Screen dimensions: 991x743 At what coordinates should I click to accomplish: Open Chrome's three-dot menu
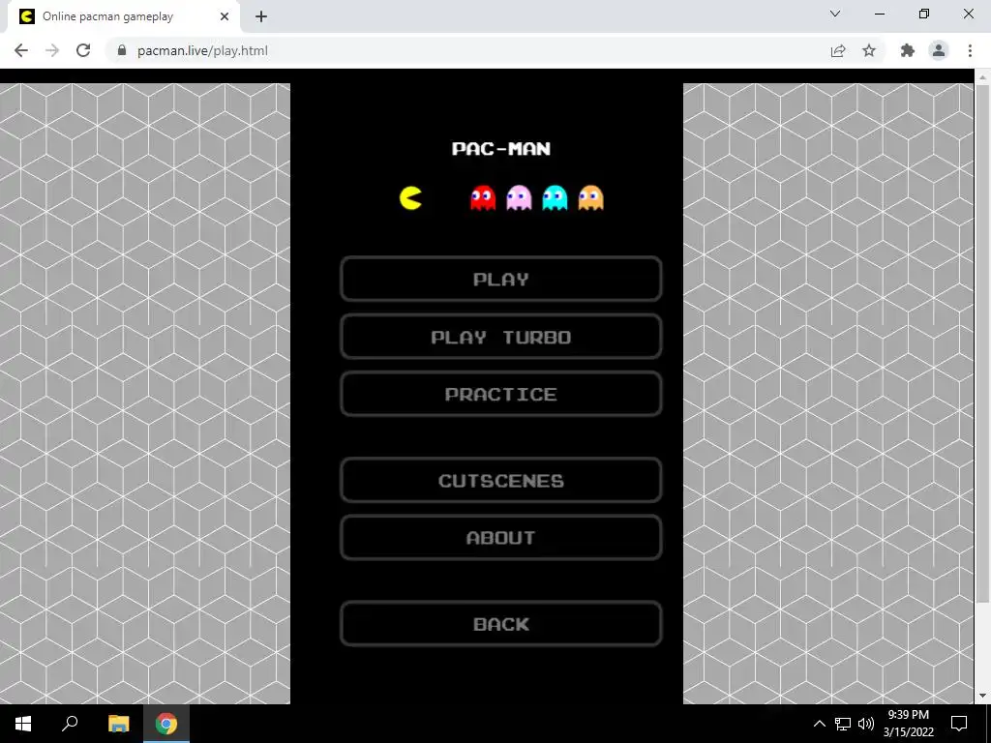970,50
